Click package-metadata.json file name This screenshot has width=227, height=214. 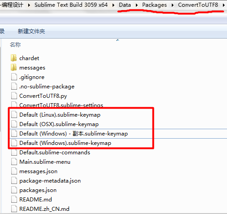[50, 181]
